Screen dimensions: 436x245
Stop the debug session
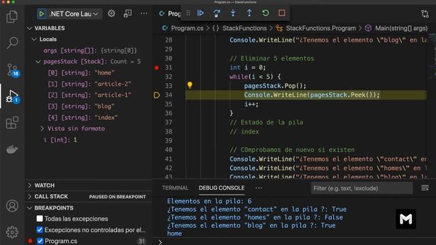coord(281,13)
